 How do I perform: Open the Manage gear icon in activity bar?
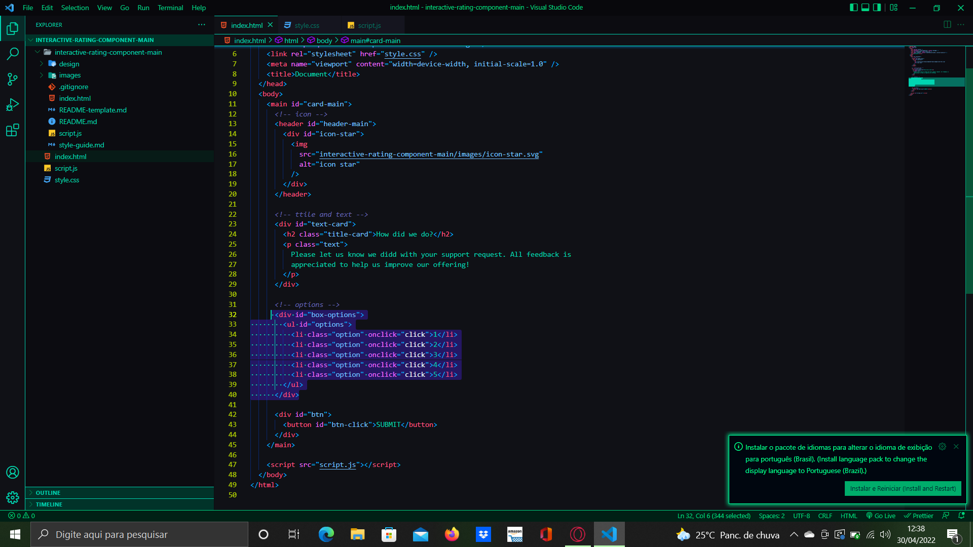click(x=13, y=497)
